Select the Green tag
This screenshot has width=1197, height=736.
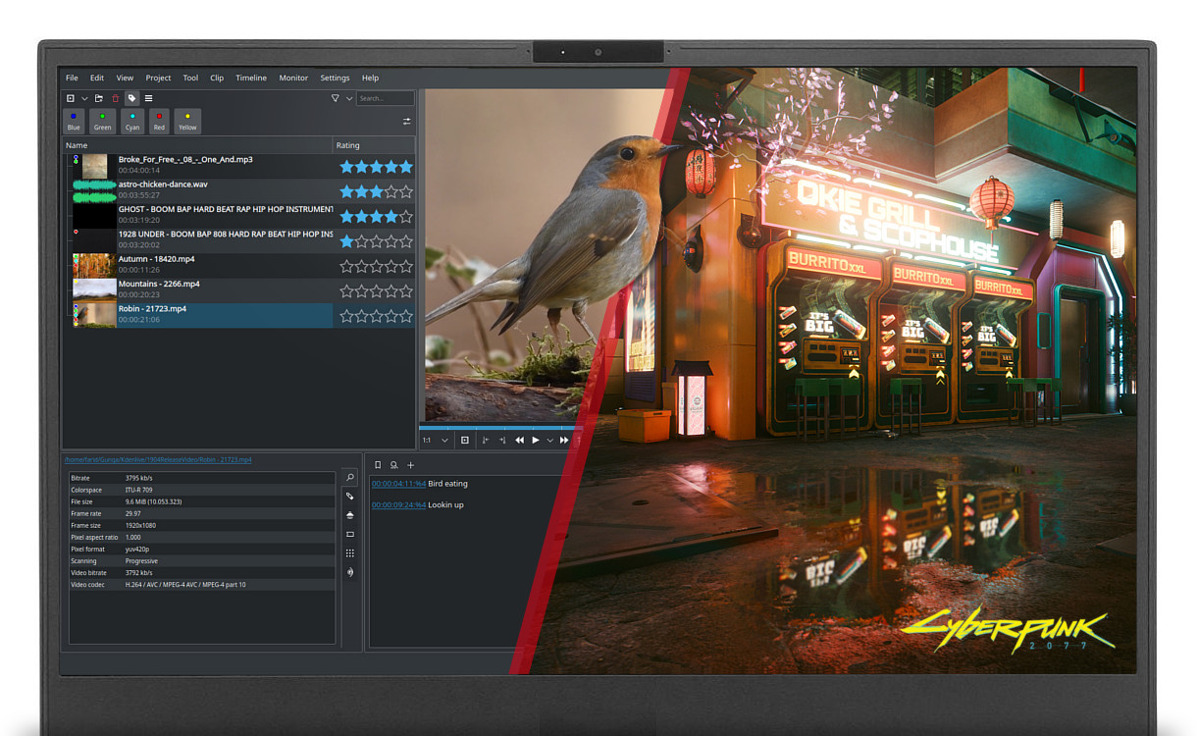[102, 122]
